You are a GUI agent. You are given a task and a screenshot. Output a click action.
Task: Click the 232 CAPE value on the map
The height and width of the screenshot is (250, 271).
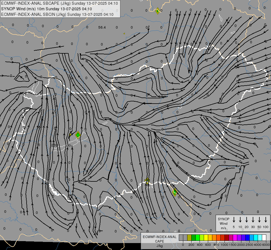click(55, 145)
